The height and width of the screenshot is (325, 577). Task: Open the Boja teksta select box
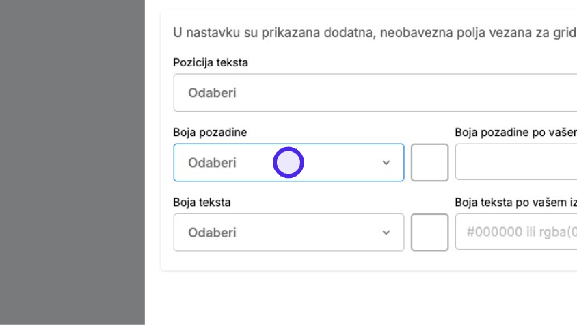tap(288, 233)
